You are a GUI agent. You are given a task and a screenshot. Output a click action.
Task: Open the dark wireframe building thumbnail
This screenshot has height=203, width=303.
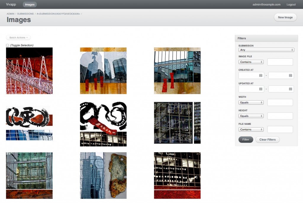click(x=177, y=123)
